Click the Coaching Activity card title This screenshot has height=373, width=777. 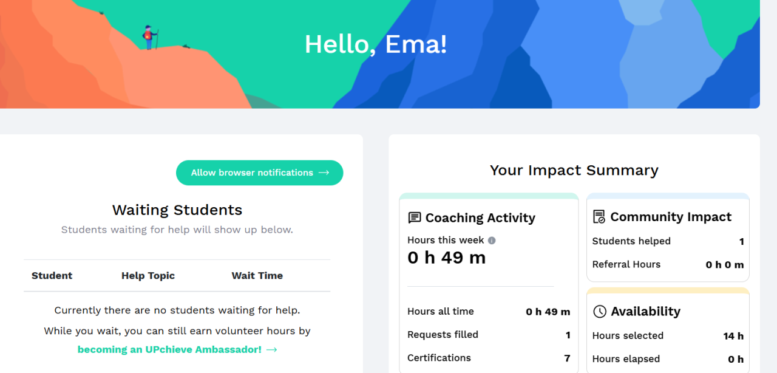click(x=480, y=218)
